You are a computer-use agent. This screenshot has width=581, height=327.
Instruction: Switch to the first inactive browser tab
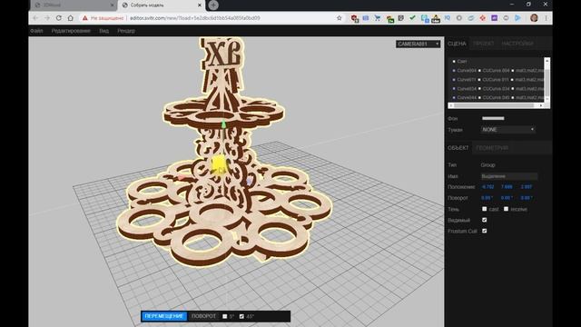tap(74, 5)
